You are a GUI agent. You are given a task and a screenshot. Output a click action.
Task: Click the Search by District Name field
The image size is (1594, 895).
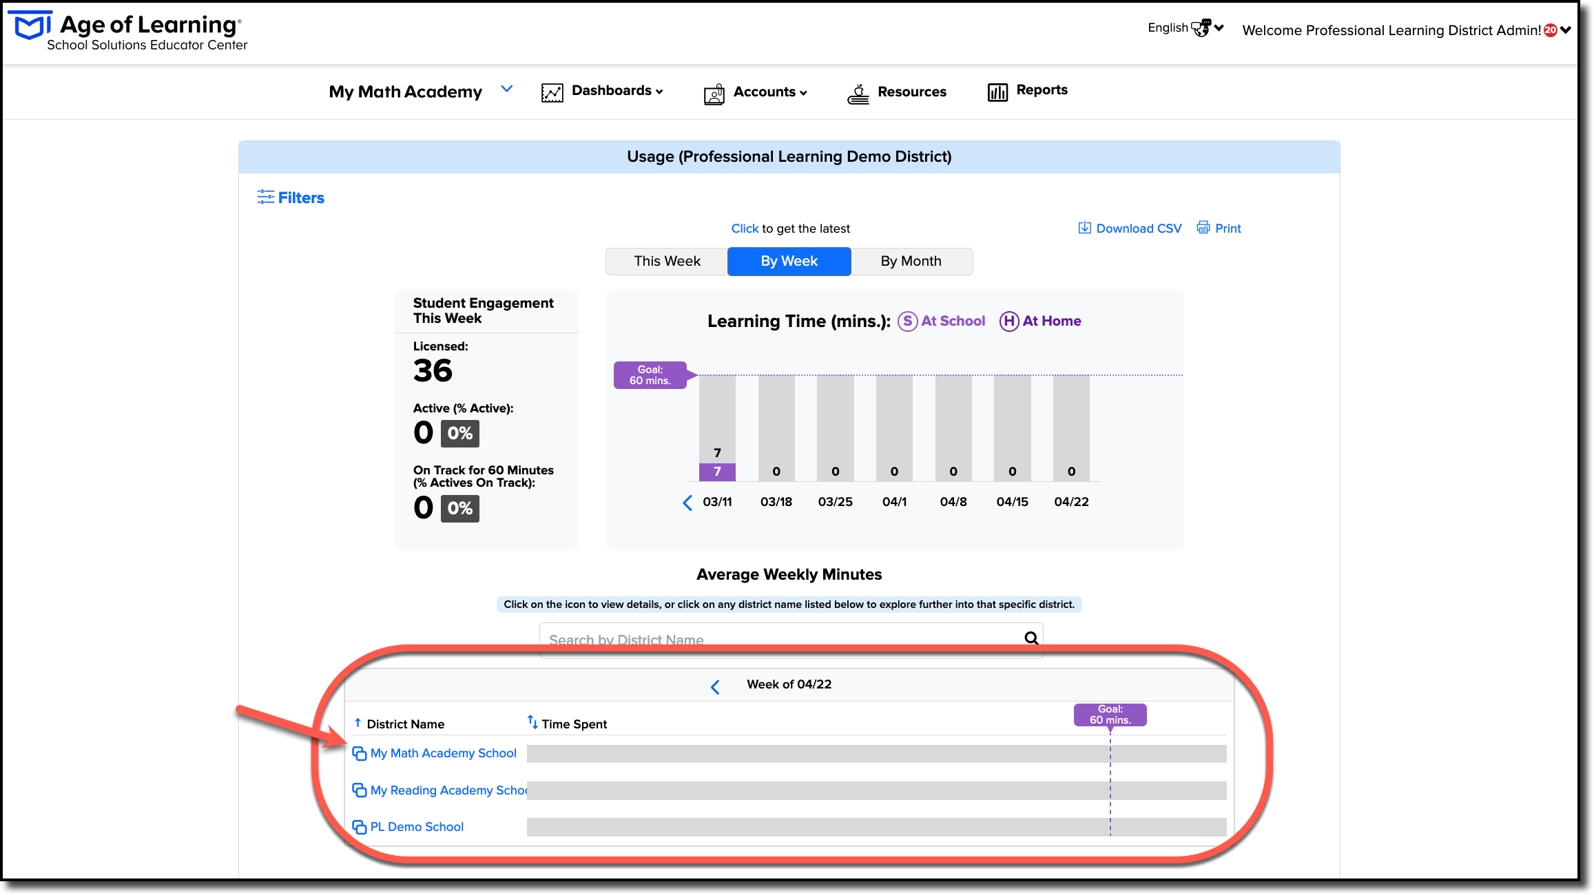(791, 640)
